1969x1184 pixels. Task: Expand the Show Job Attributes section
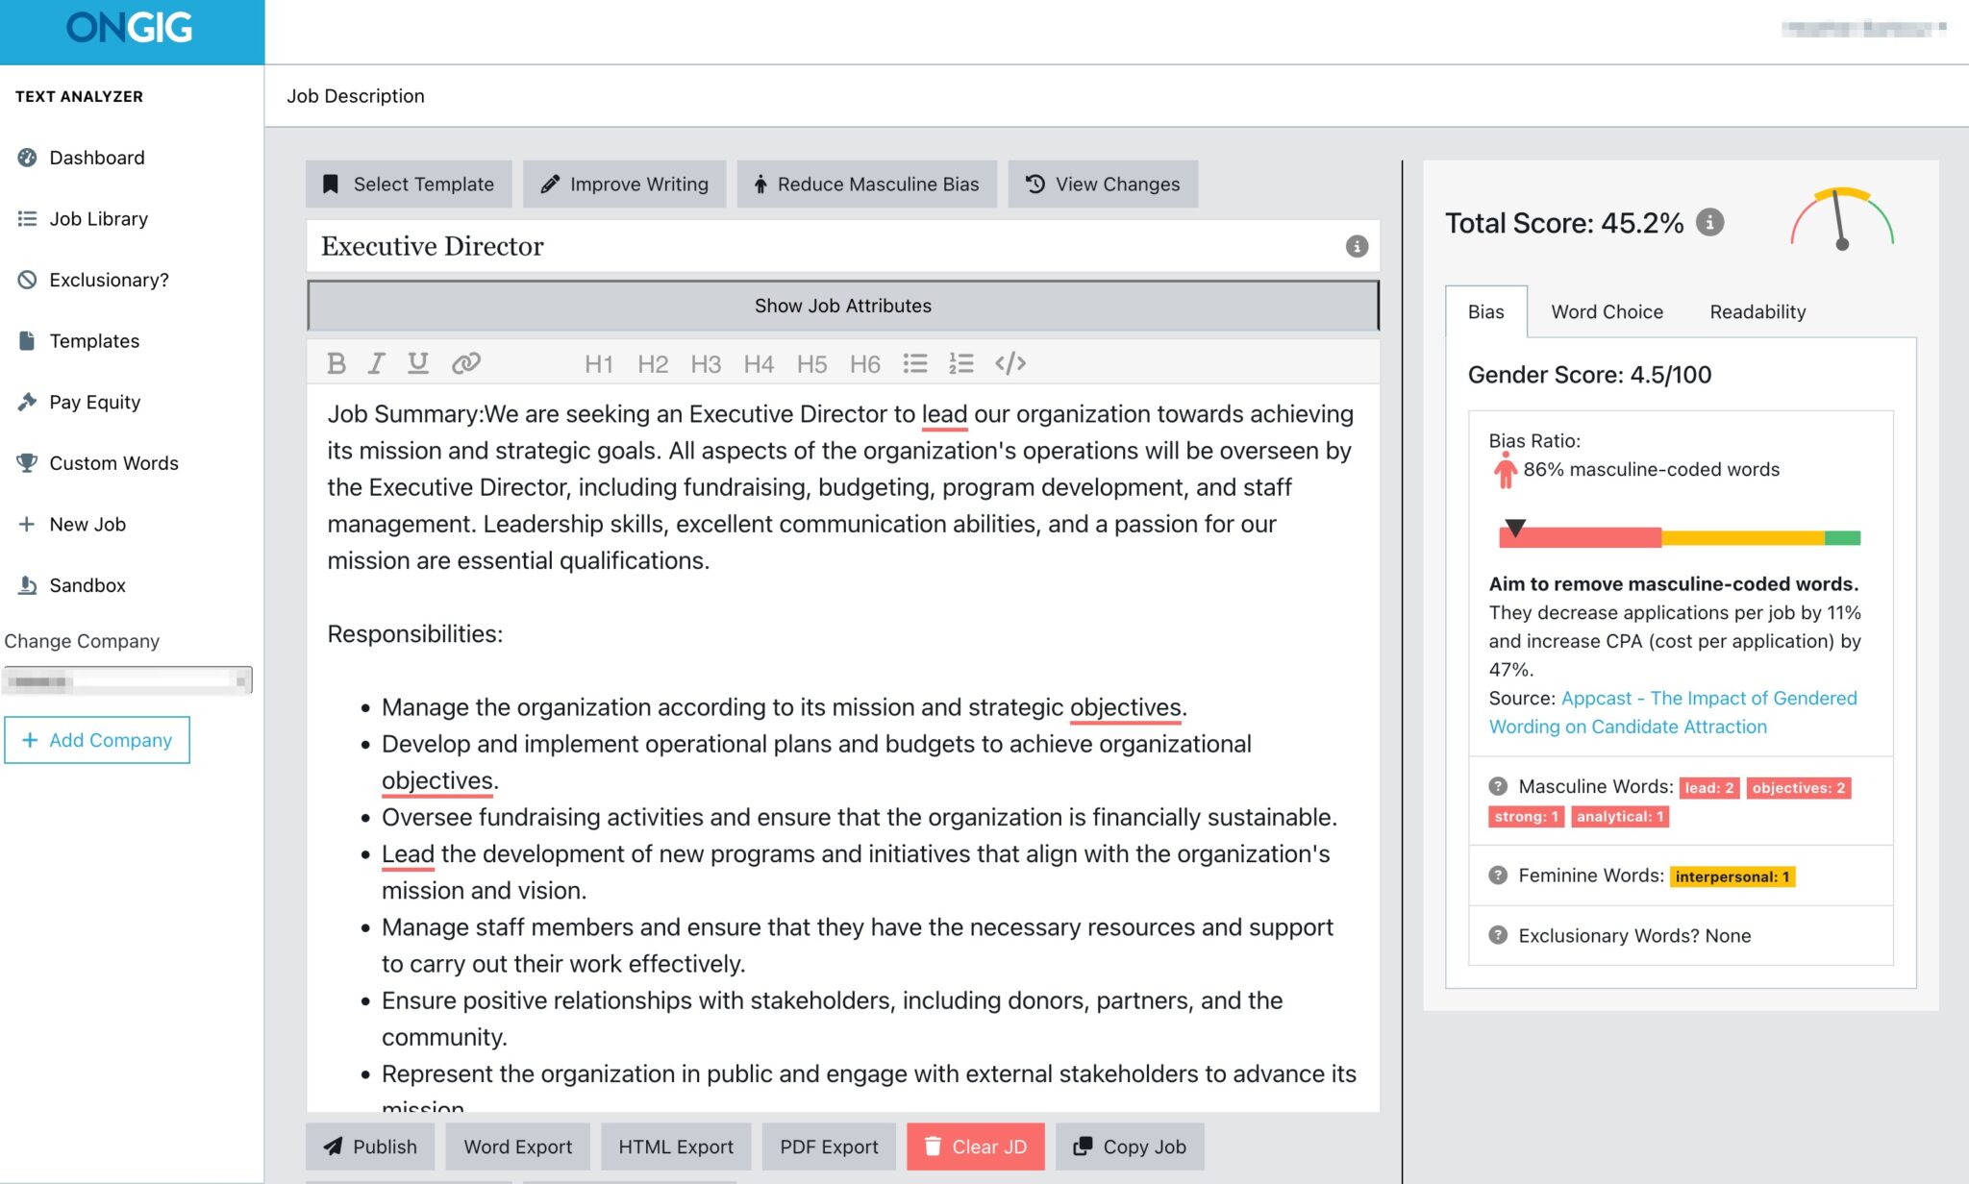(x=842, y=306)
